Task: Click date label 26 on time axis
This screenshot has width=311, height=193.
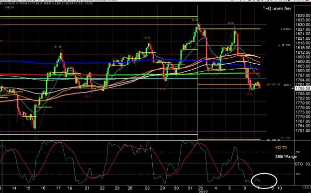Action: 130,188
